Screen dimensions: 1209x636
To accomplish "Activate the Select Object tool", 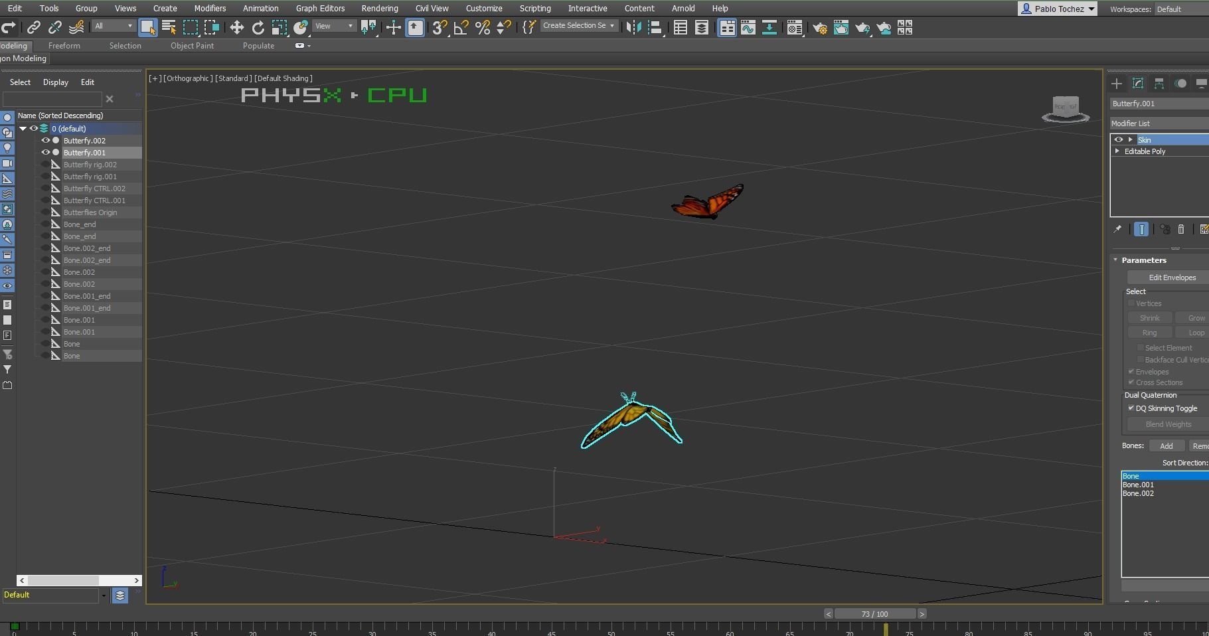I will (147, 27).
